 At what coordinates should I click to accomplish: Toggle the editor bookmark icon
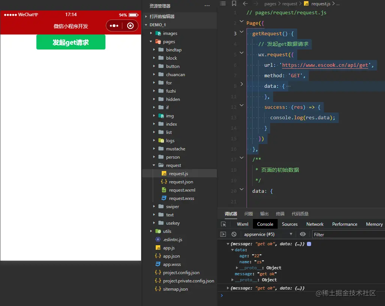[x=234, y=3]
